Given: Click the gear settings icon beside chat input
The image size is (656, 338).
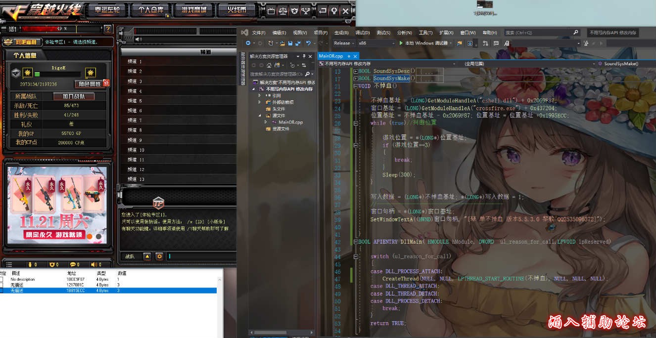Looking at the screenshot, I should click(159, 256).
